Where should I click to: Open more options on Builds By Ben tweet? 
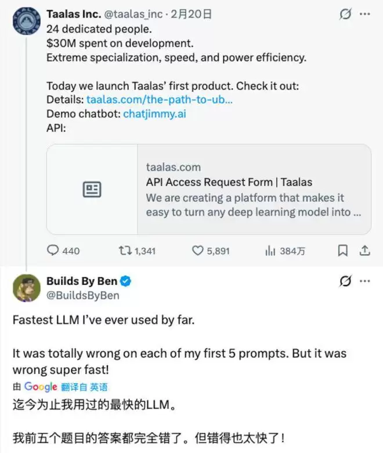pyautogui.click(x=364, y=281)
